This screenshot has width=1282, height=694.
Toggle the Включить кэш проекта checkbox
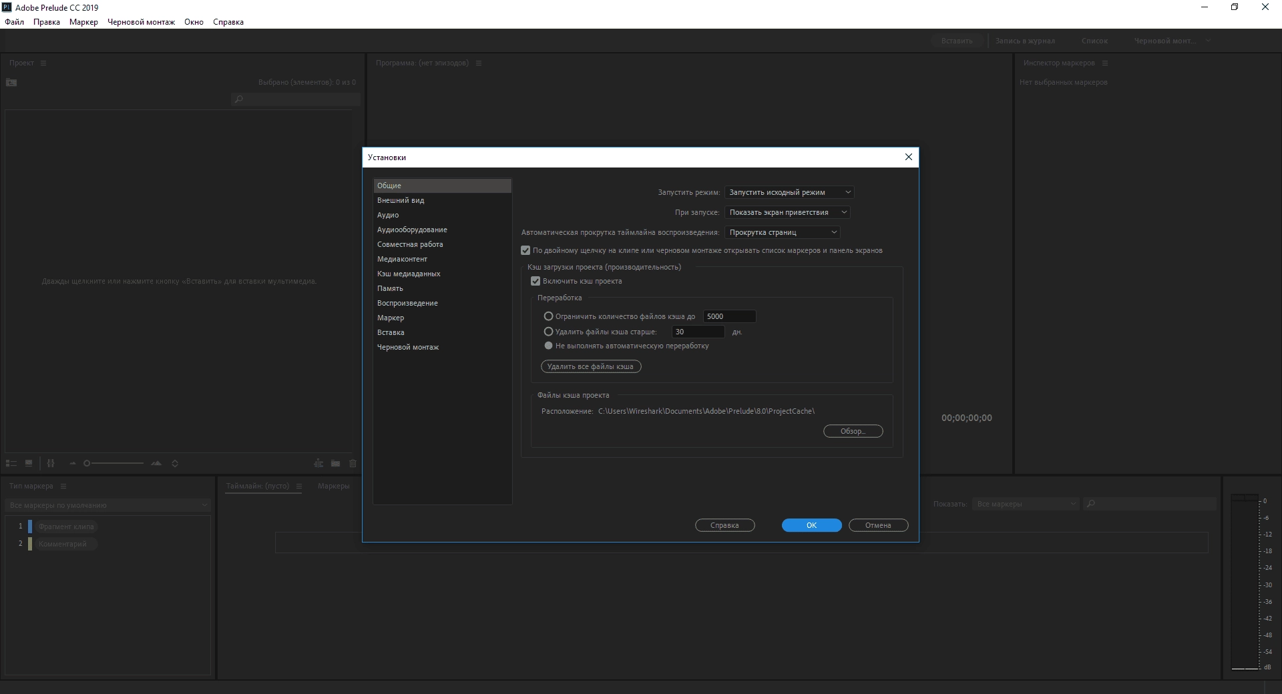[x=536, y=281]
